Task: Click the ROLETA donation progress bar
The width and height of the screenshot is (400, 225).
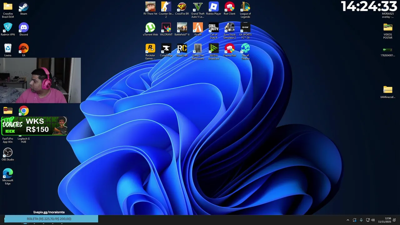Action: [51, 219]
